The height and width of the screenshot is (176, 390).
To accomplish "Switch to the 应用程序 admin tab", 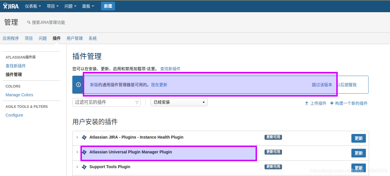I will 11,38.
